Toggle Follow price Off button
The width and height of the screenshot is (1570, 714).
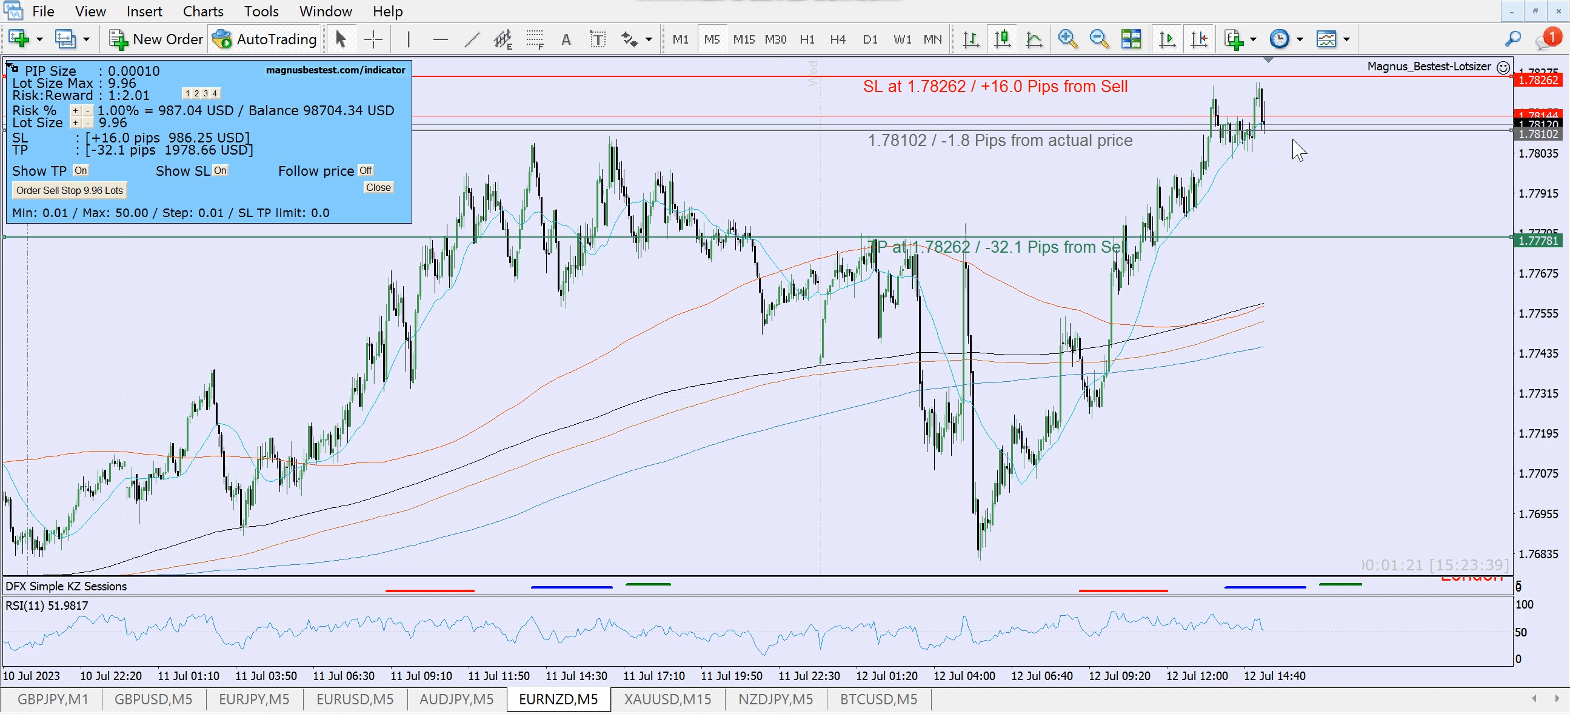click(365, 170)
